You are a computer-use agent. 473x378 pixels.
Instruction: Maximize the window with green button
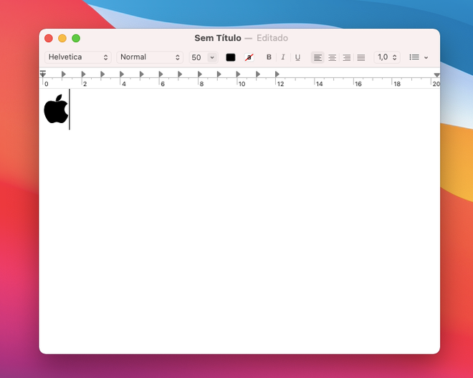tap(76, 38)
